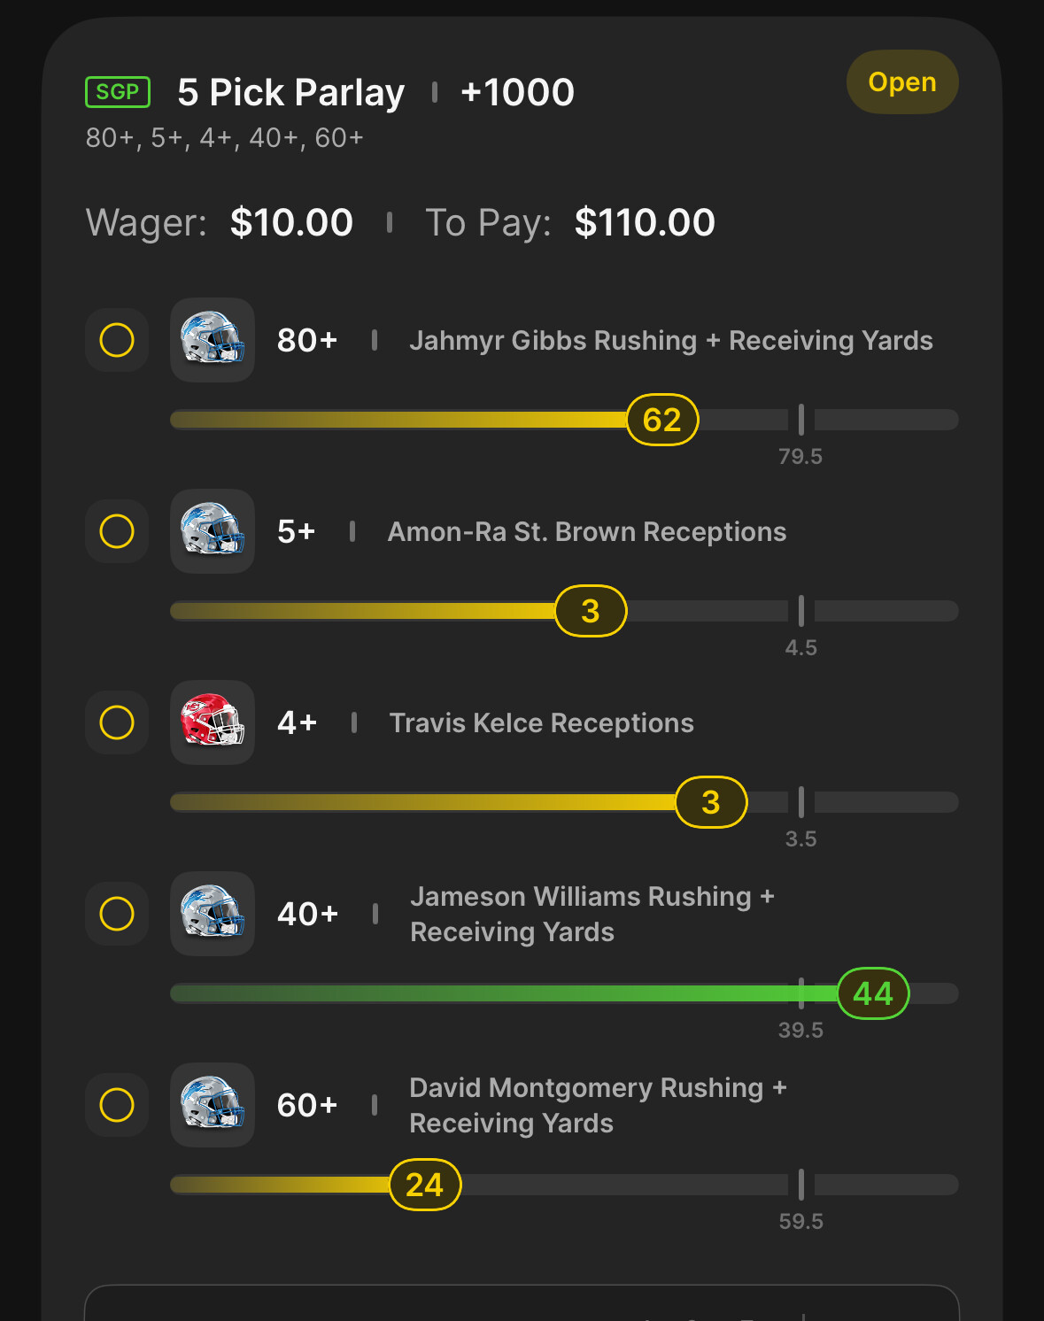This screenshot has width=1044, height=1321.
Task: Click Lions helmet beside David Montgomery pick
Action: [213, 1105]
